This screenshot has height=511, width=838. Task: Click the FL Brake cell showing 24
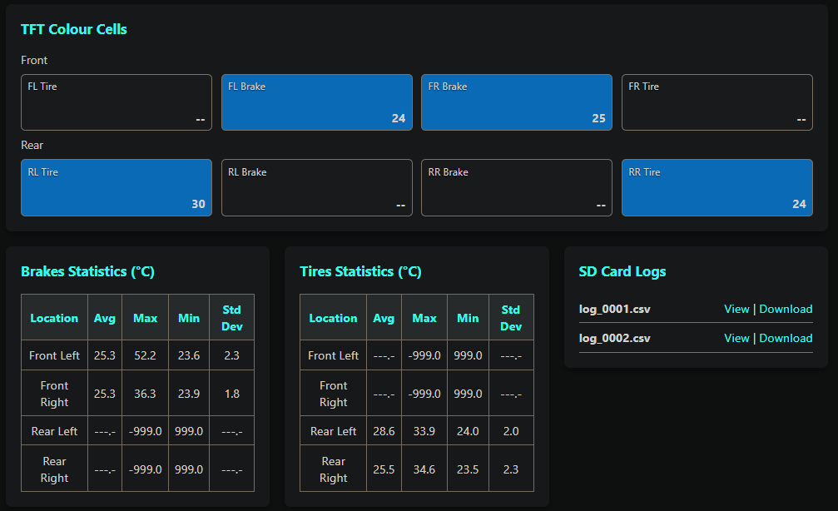click(316, 102)
